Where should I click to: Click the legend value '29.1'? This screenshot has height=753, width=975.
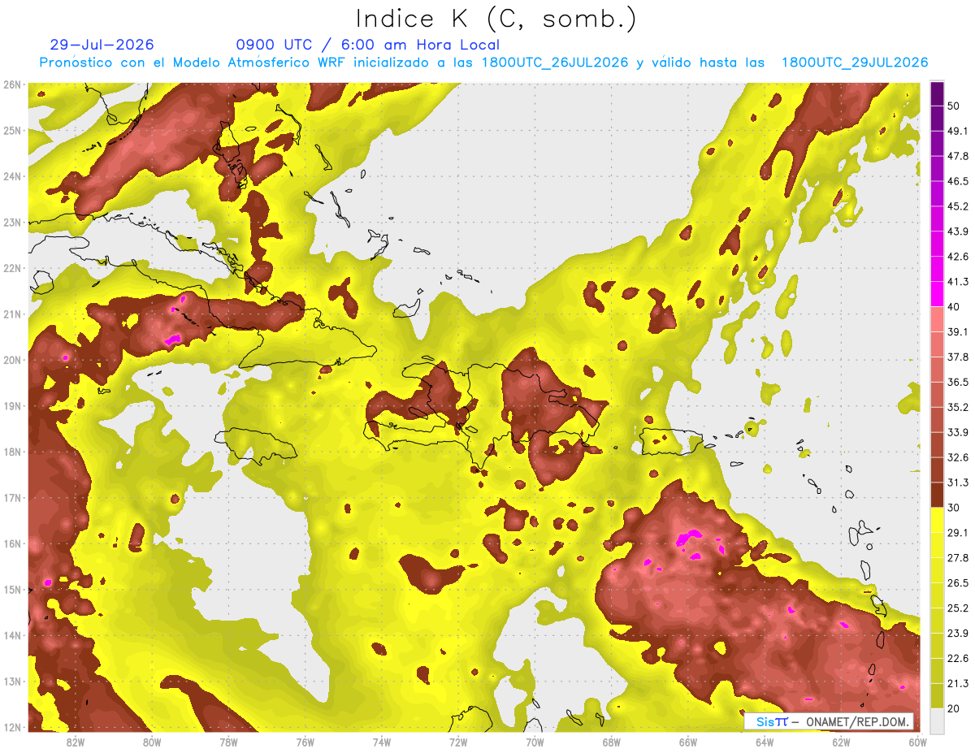pos(957,533)
